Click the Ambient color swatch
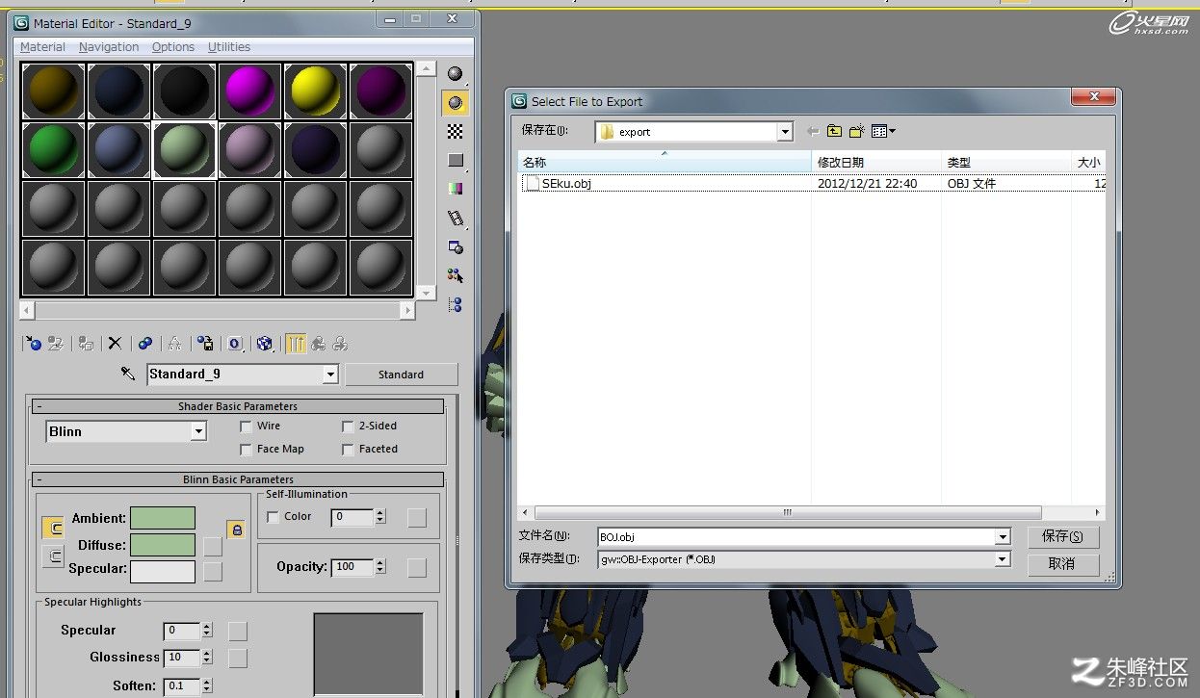This screenshot has height=698, width=1200. point(163,519)
